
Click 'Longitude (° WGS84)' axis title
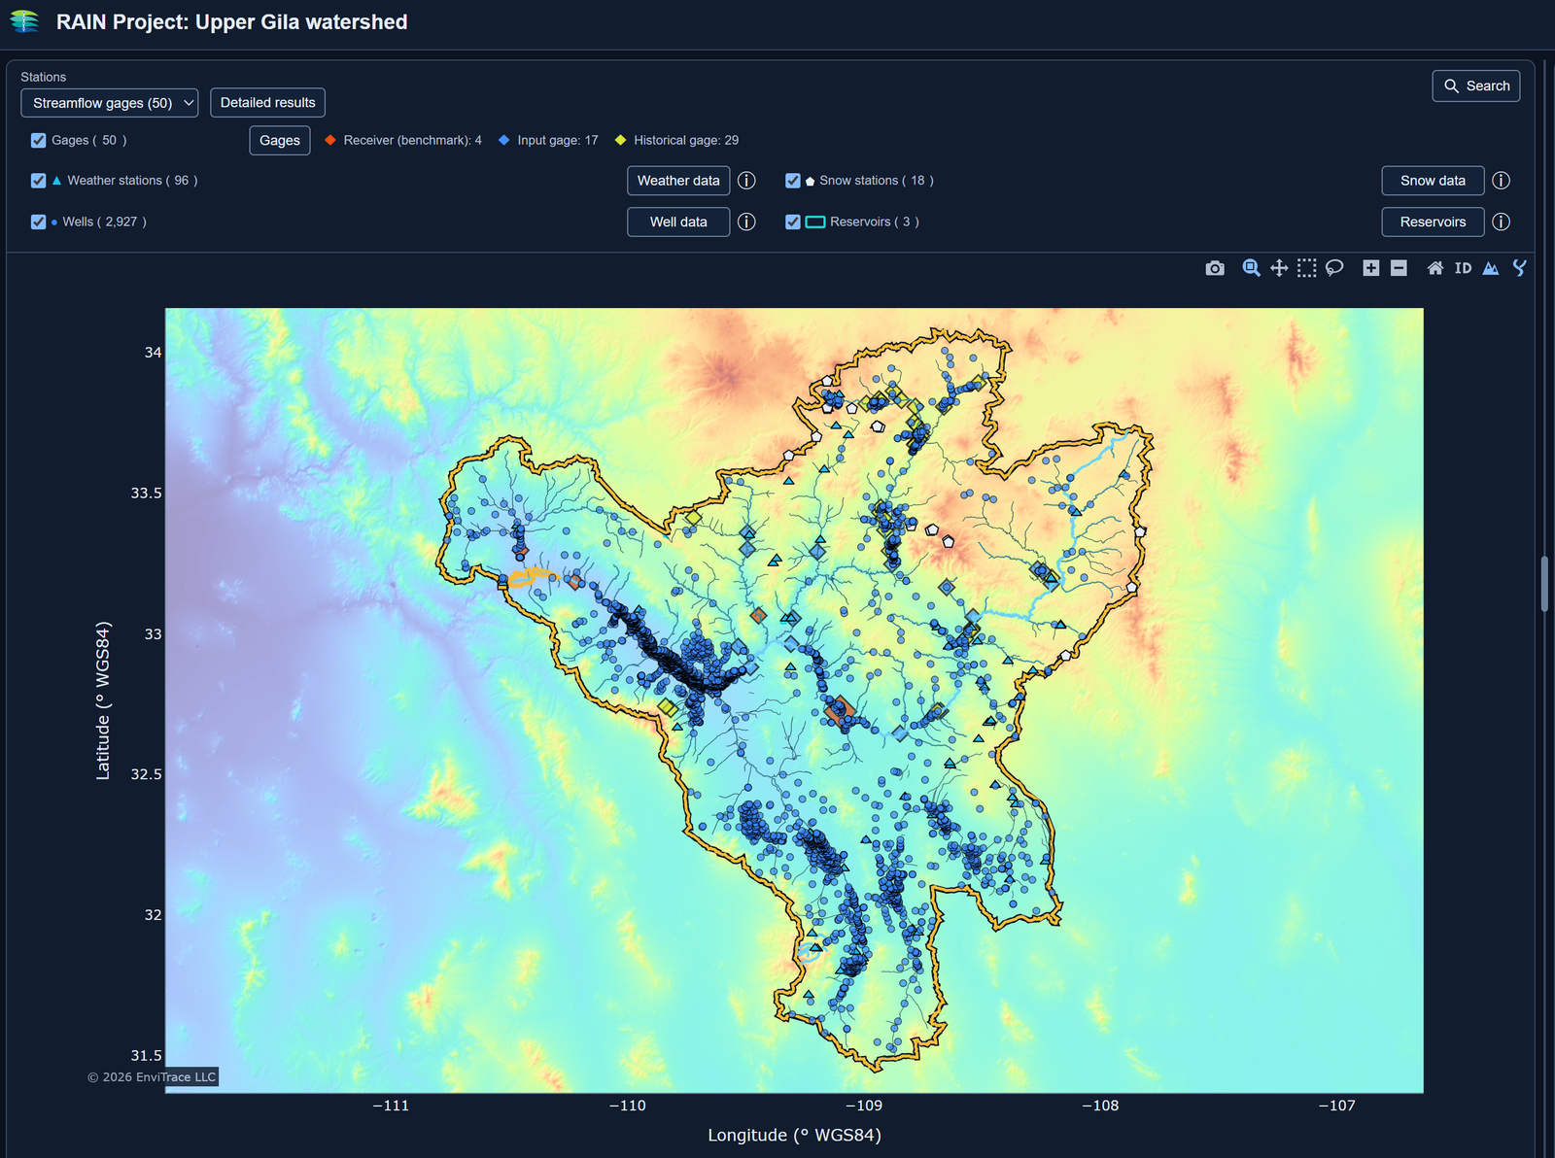pos(794,1135)
